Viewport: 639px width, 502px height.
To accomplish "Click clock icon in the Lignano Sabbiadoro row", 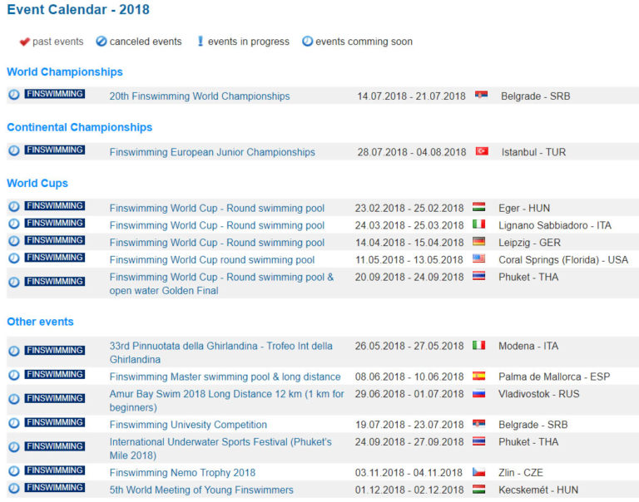I will tap(14, 224).
